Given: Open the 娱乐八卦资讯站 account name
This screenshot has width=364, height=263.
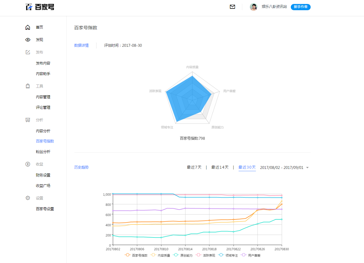Looking at the screenshot, I should click(274, 7).
